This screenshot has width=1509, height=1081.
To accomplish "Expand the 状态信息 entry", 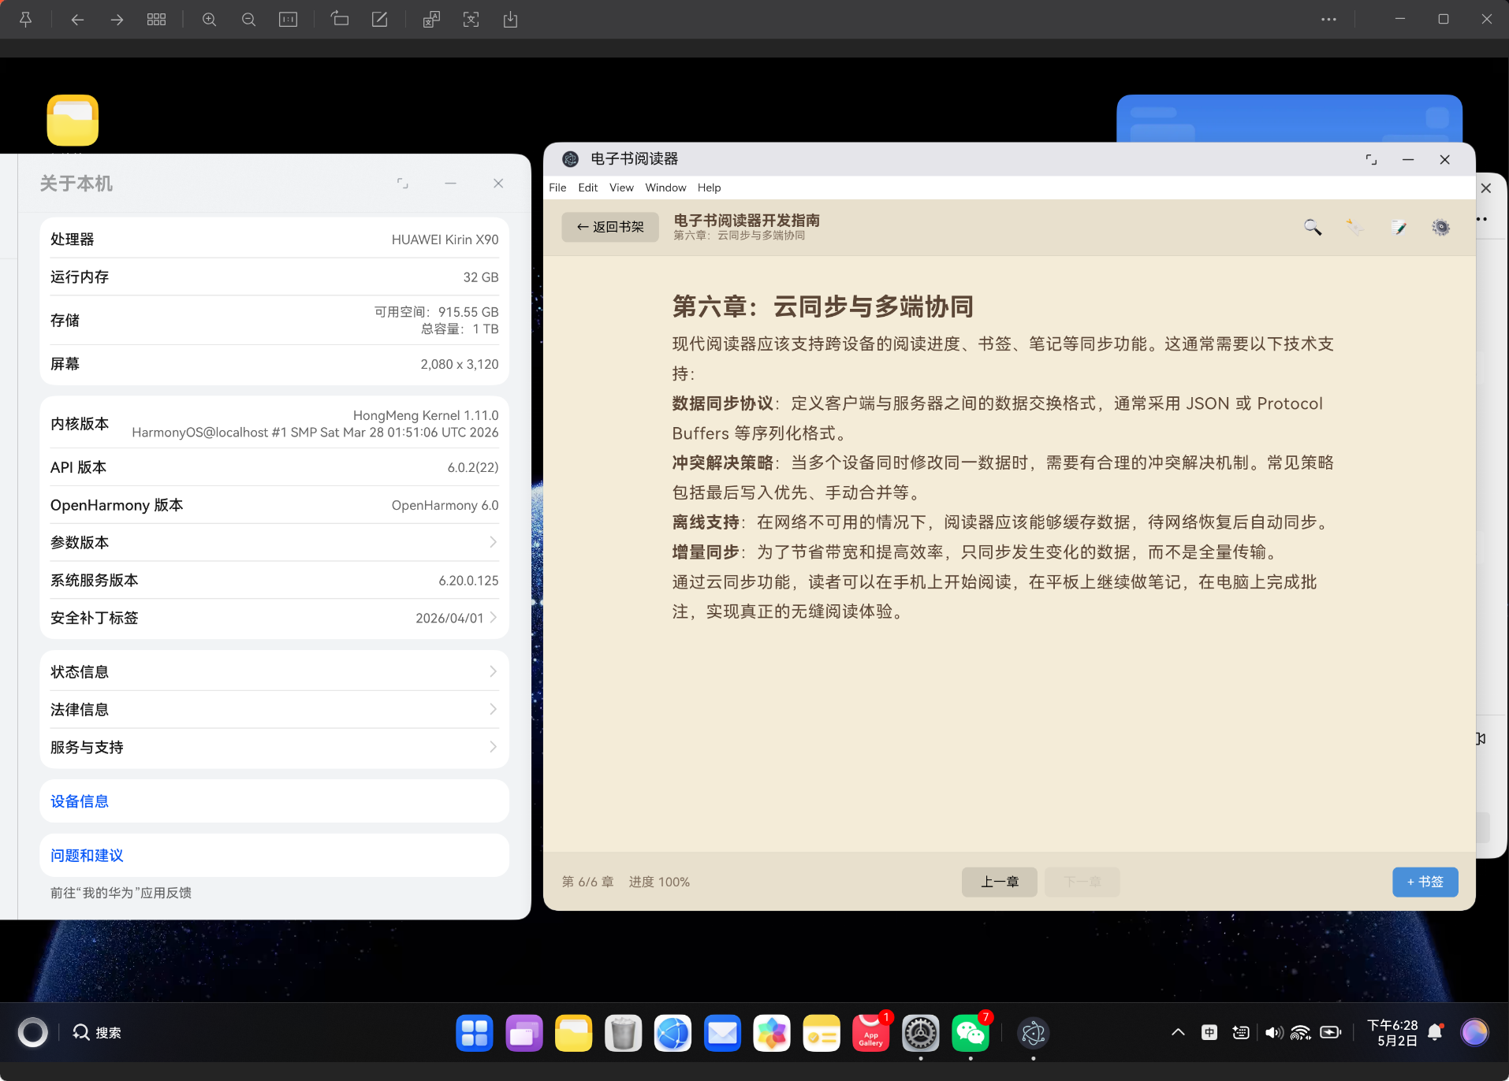I will coord(274,671).
